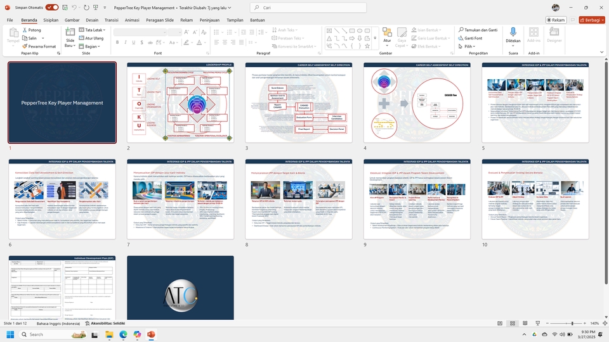
Task: Switch to Reading view icon
Action: click(525, 324)
